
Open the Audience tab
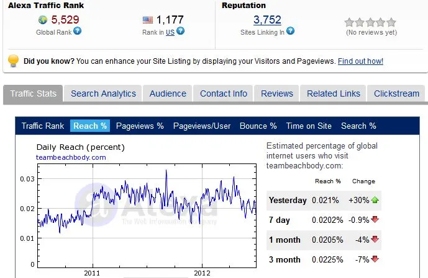pyautogui.click(x=168, y=93)
